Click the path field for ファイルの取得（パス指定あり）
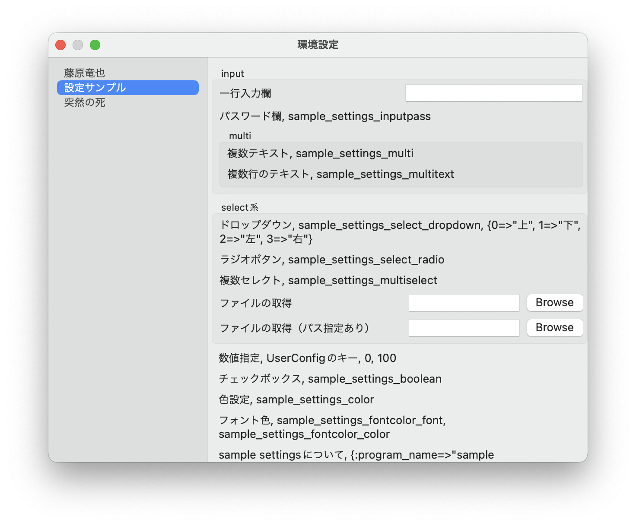The width and height of the screenshot is (636, 526). tap(464, 328)
